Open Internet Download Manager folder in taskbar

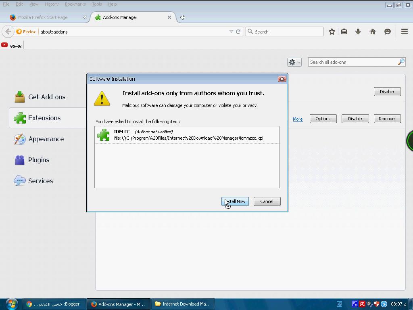point(183,304)
